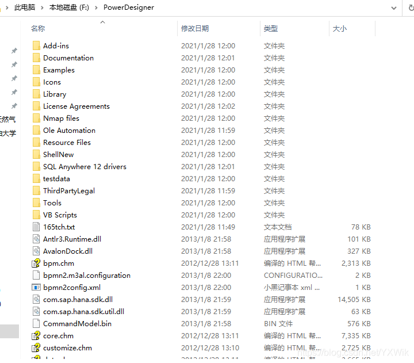The height and width of the screenshot is (363, 414).
Task: Click the Ole Automation folder icon
Action: coord(36,130)
